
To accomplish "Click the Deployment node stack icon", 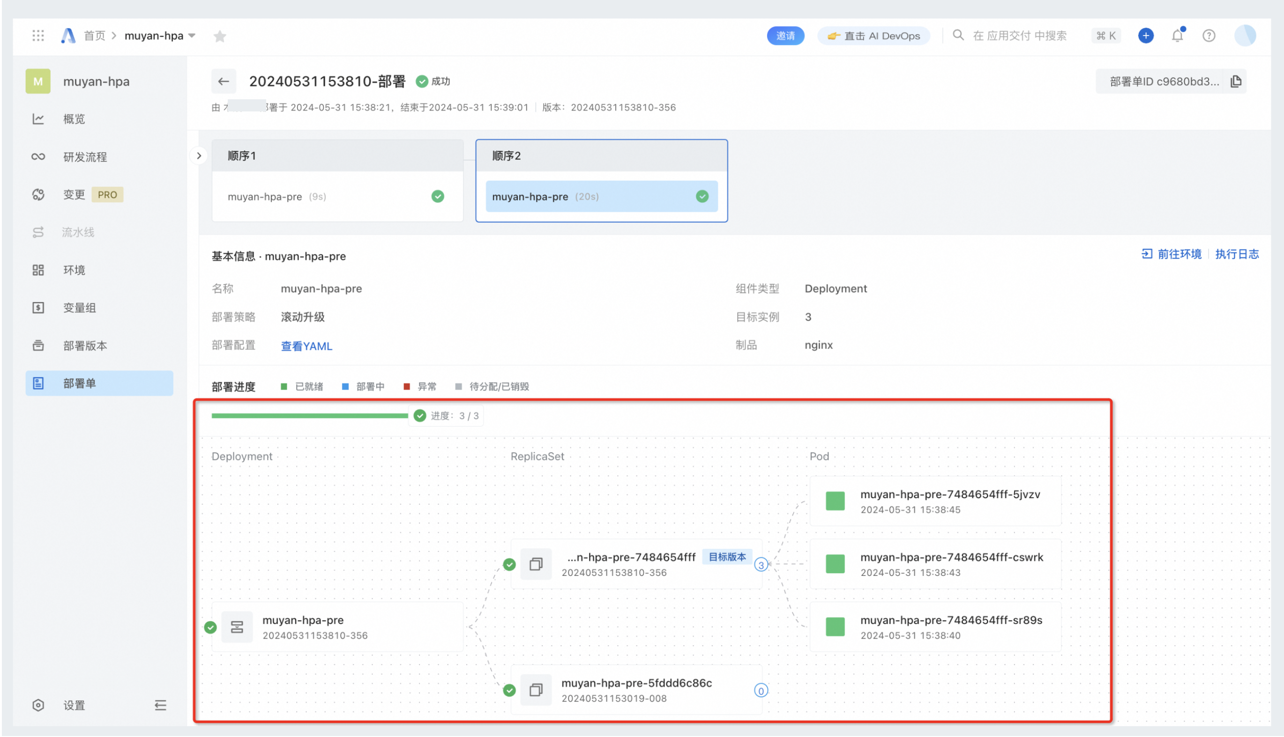I will click(237, 627).
